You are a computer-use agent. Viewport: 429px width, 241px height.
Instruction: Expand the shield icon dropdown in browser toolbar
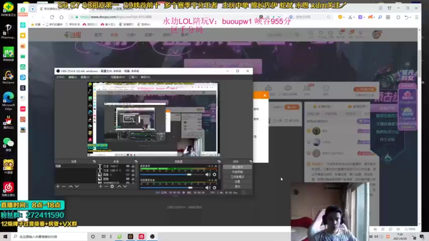point(343,17)
